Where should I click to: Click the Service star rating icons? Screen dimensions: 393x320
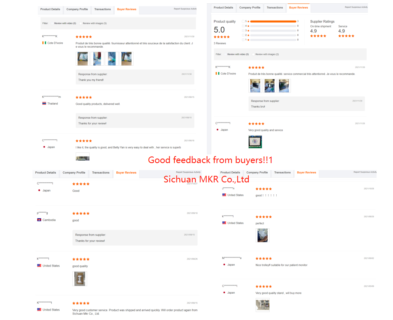[x=346, y=36]
